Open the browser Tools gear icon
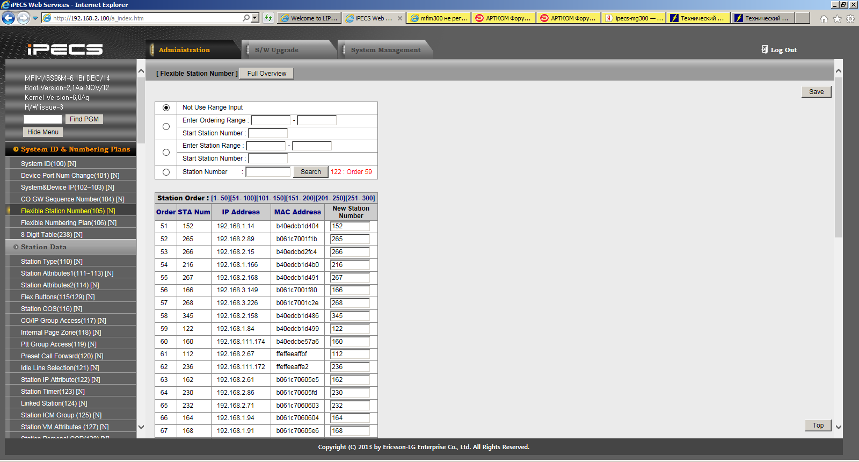The image size is (859, 462). coord(850,19)
